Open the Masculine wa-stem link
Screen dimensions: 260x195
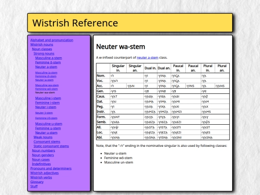tap(47, 85)
